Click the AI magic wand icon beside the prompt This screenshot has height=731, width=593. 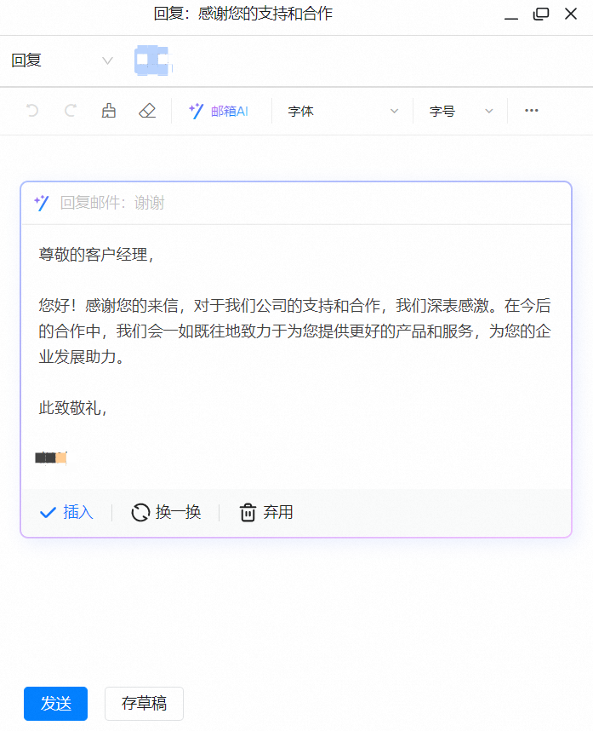(x=41, y=203)
